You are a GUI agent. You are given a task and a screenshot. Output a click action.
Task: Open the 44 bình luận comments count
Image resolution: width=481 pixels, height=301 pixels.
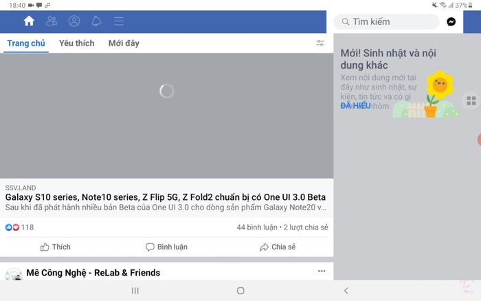tap(257, 227)
